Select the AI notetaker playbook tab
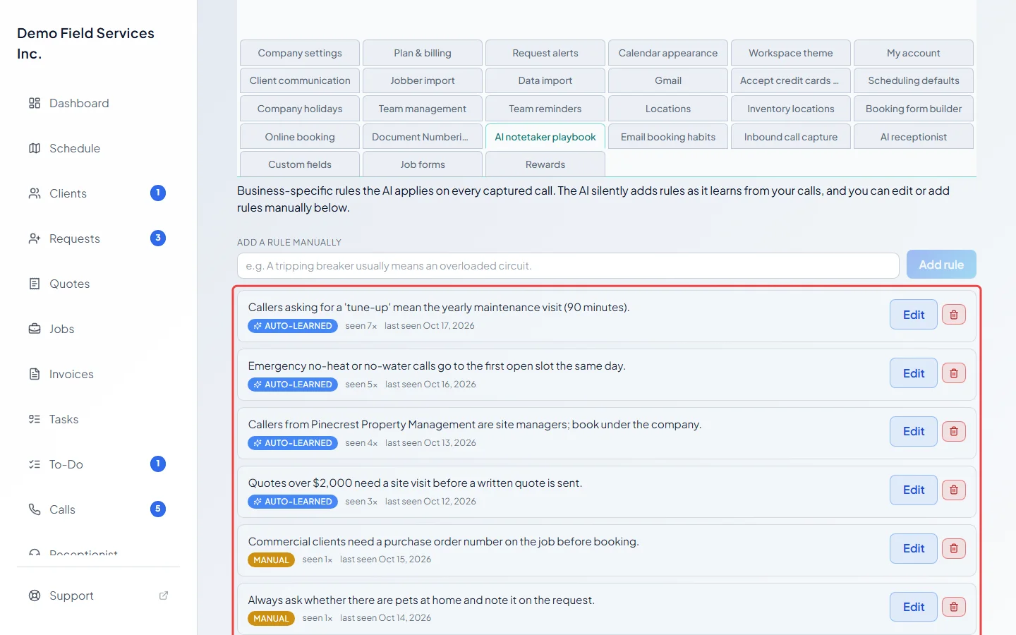 [545, 137]
